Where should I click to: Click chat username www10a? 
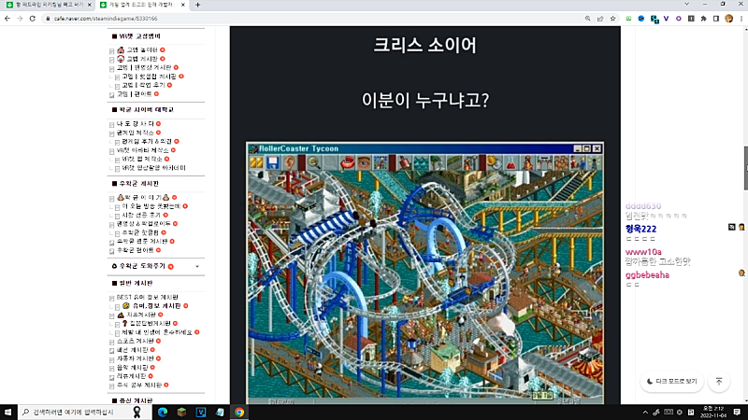pyautogui.click(x=643, y=252)
